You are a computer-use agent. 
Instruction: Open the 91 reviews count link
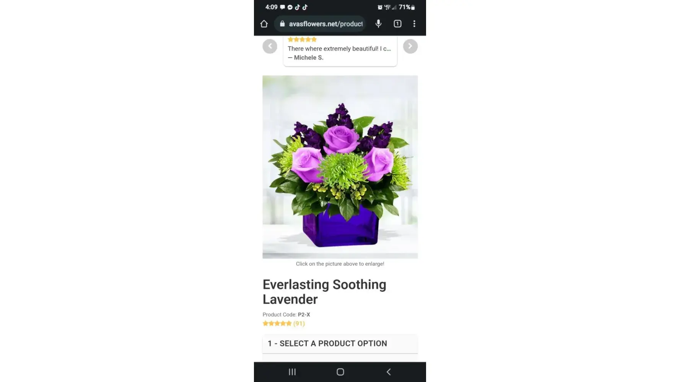[x=299, y=324]
